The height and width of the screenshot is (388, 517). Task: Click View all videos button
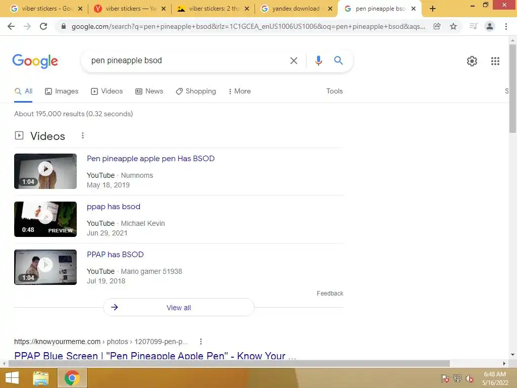pyautogui.click(x=179, y=308)
